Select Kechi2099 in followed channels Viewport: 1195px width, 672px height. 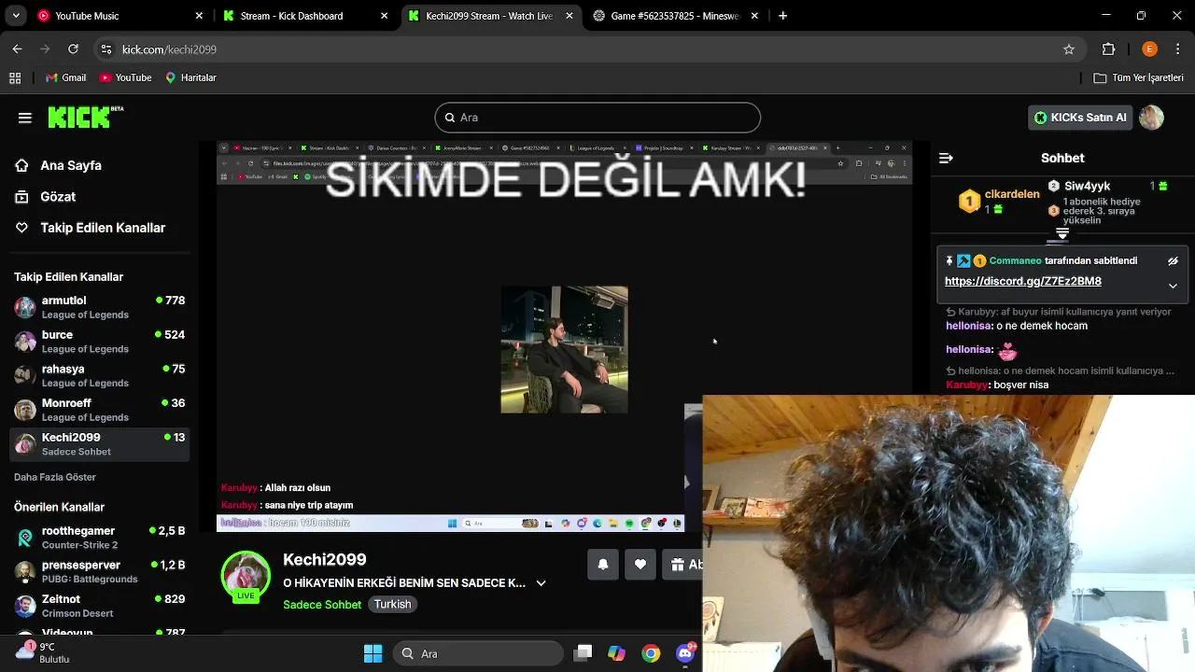tap(100, 444)
